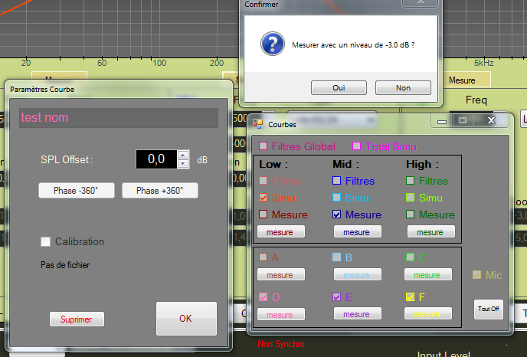Uncheck the Mid Mesure checkbox
The image size is (527, 357).
click(337, 215)
